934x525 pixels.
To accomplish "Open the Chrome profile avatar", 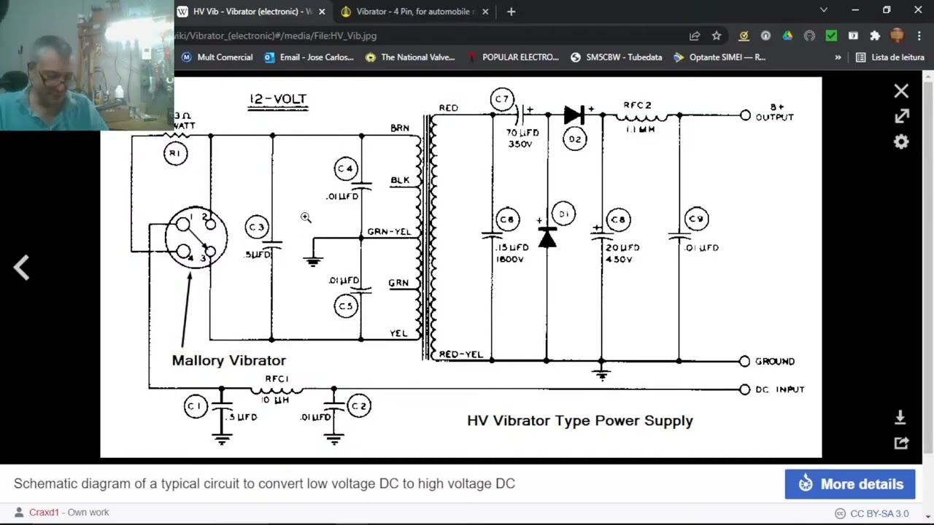I will pyautogui.click(x=897, y=36).
